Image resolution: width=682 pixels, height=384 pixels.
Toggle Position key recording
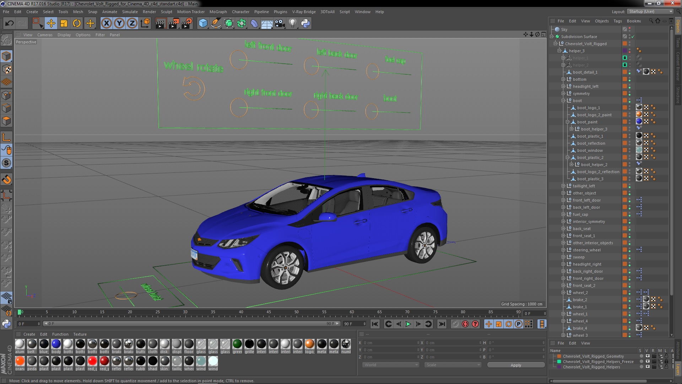[x=489, y=324]
